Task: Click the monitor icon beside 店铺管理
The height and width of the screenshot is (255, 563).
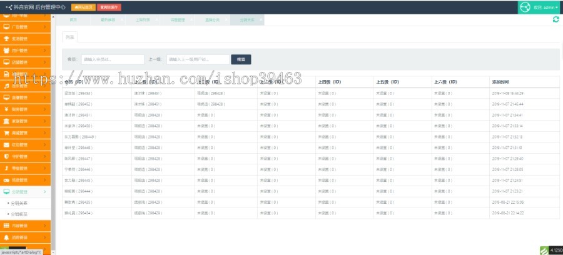Action: [6, 62]
